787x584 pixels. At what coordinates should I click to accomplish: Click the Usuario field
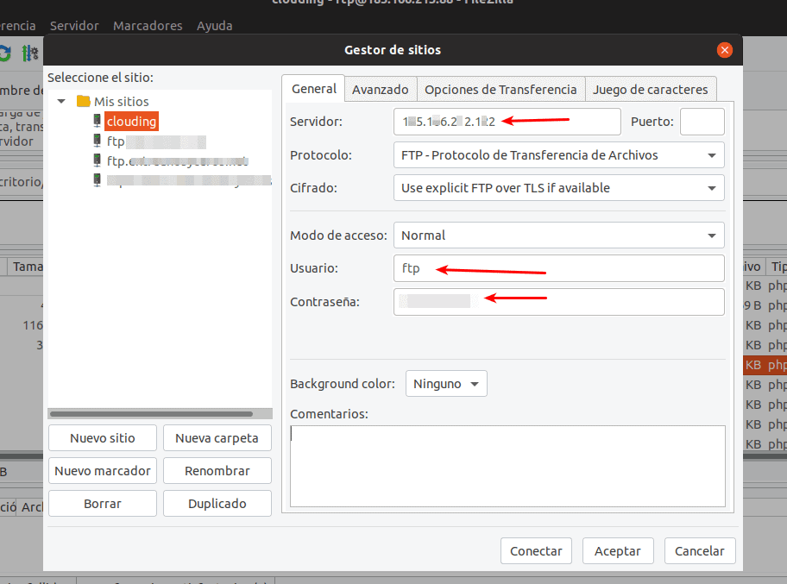558,268
